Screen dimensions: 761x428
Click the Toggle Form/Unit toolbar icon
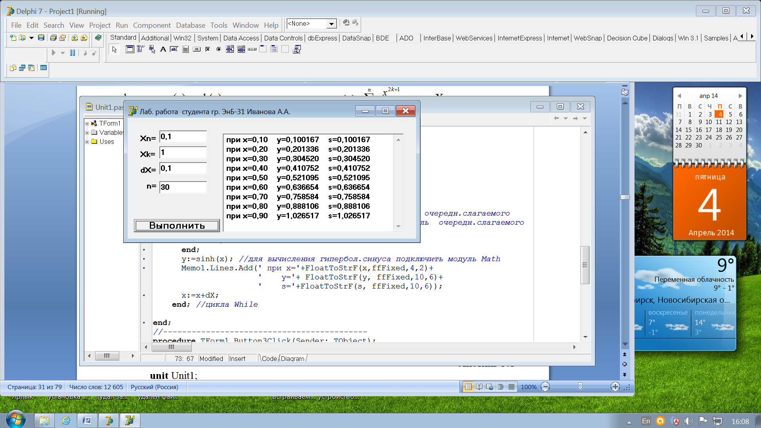tap(31, 68)
